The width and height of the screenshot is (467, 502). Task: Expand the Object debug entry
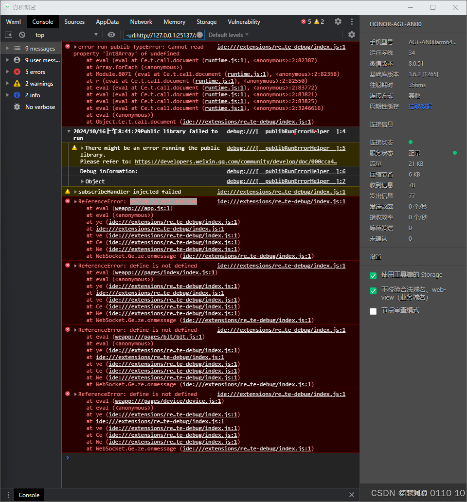(82, 181)
